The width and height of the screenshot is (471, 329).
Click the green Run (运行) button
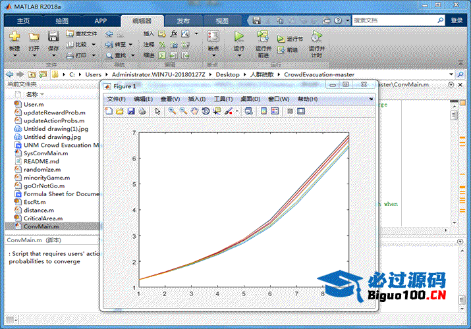(238, 38)
